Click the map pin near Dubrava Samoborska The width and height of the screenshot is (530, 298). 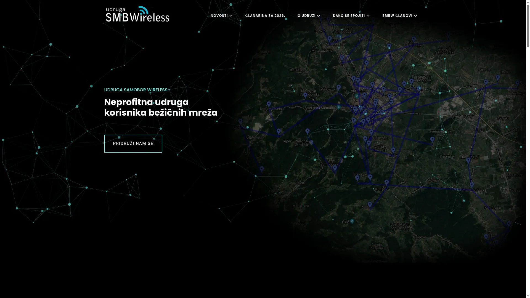[305, 96]
